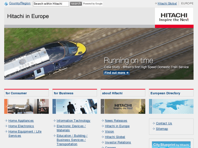Click the arrow icon beside Home Appliances

point(6,121)
